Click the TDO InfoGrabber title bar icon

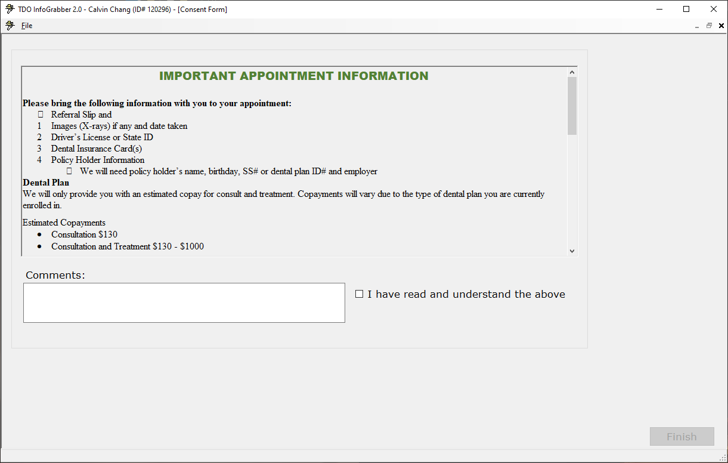coord(10,9)
